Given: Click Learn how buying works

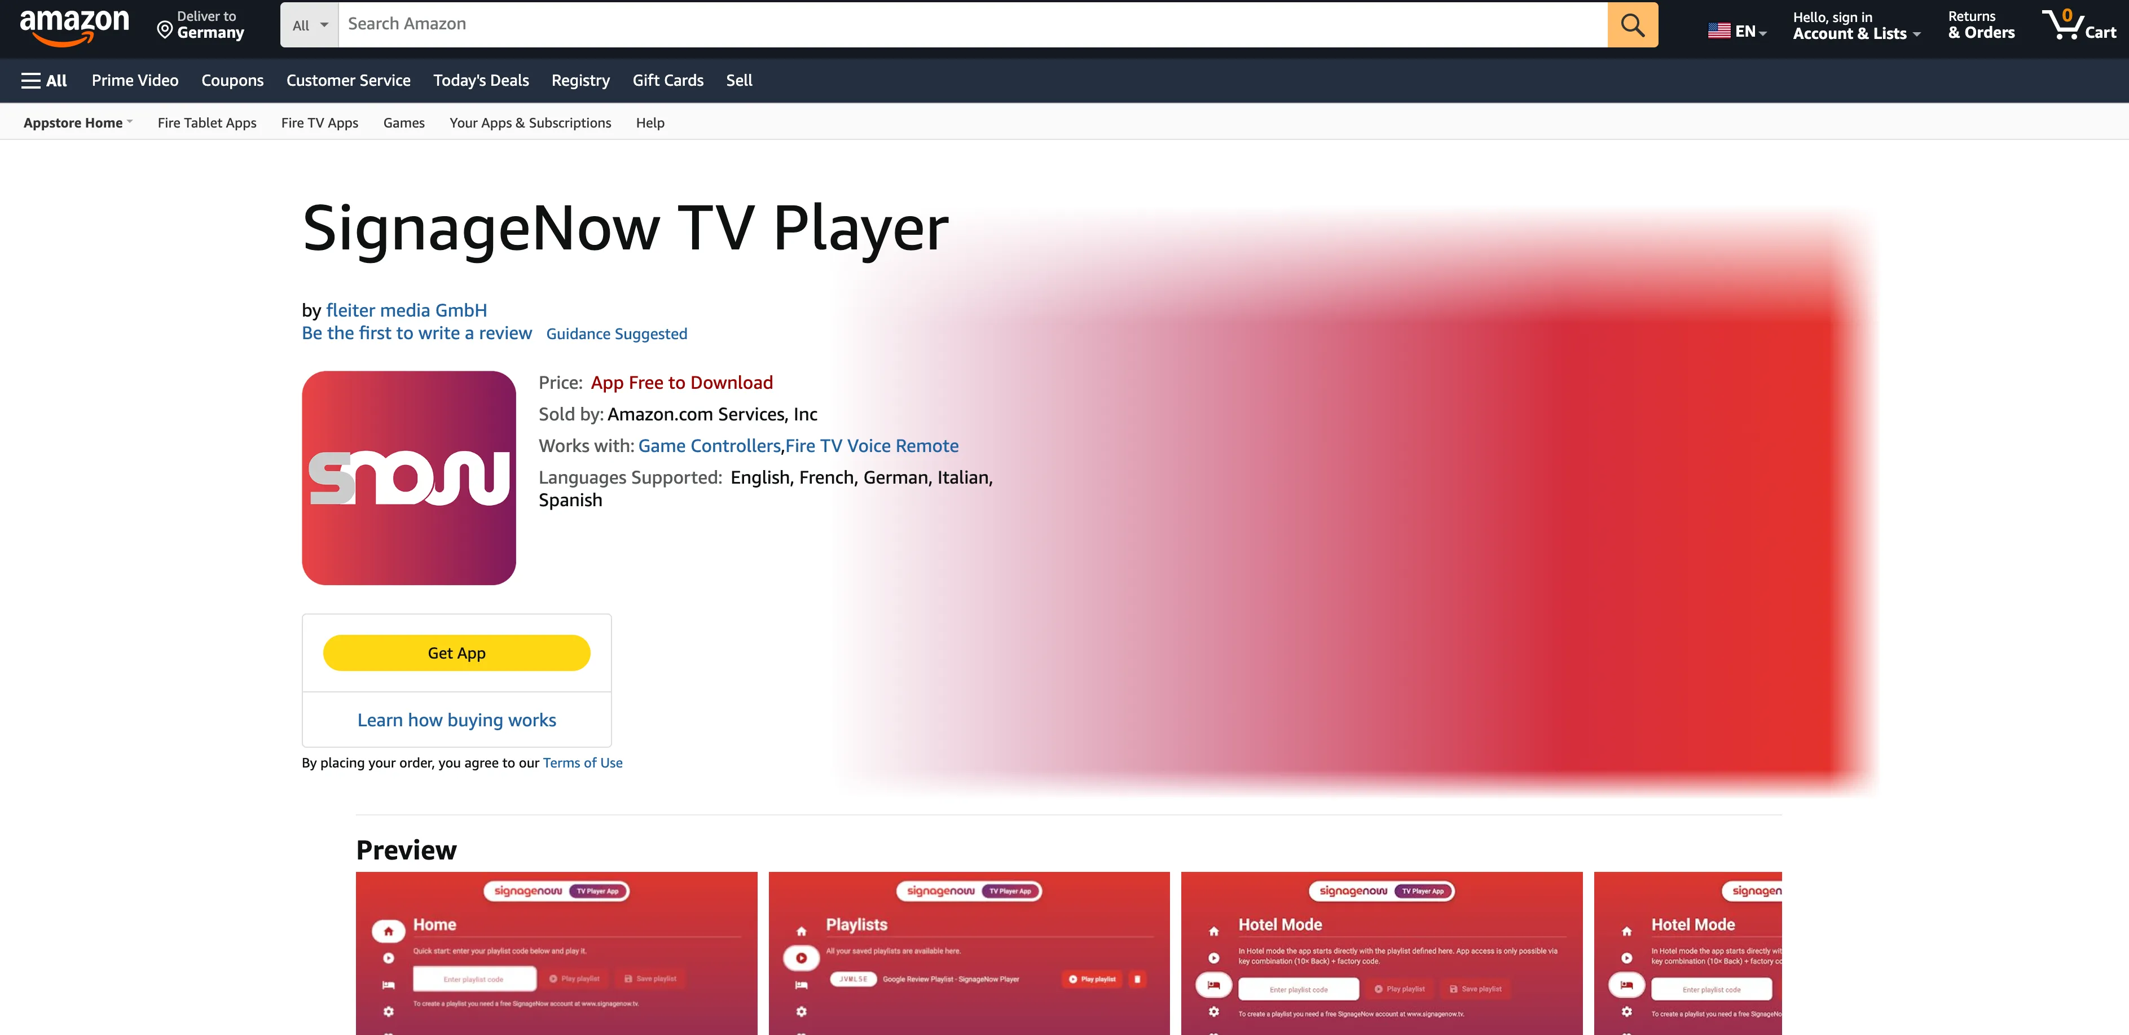Looking at the screenshot, I should 456,720.
